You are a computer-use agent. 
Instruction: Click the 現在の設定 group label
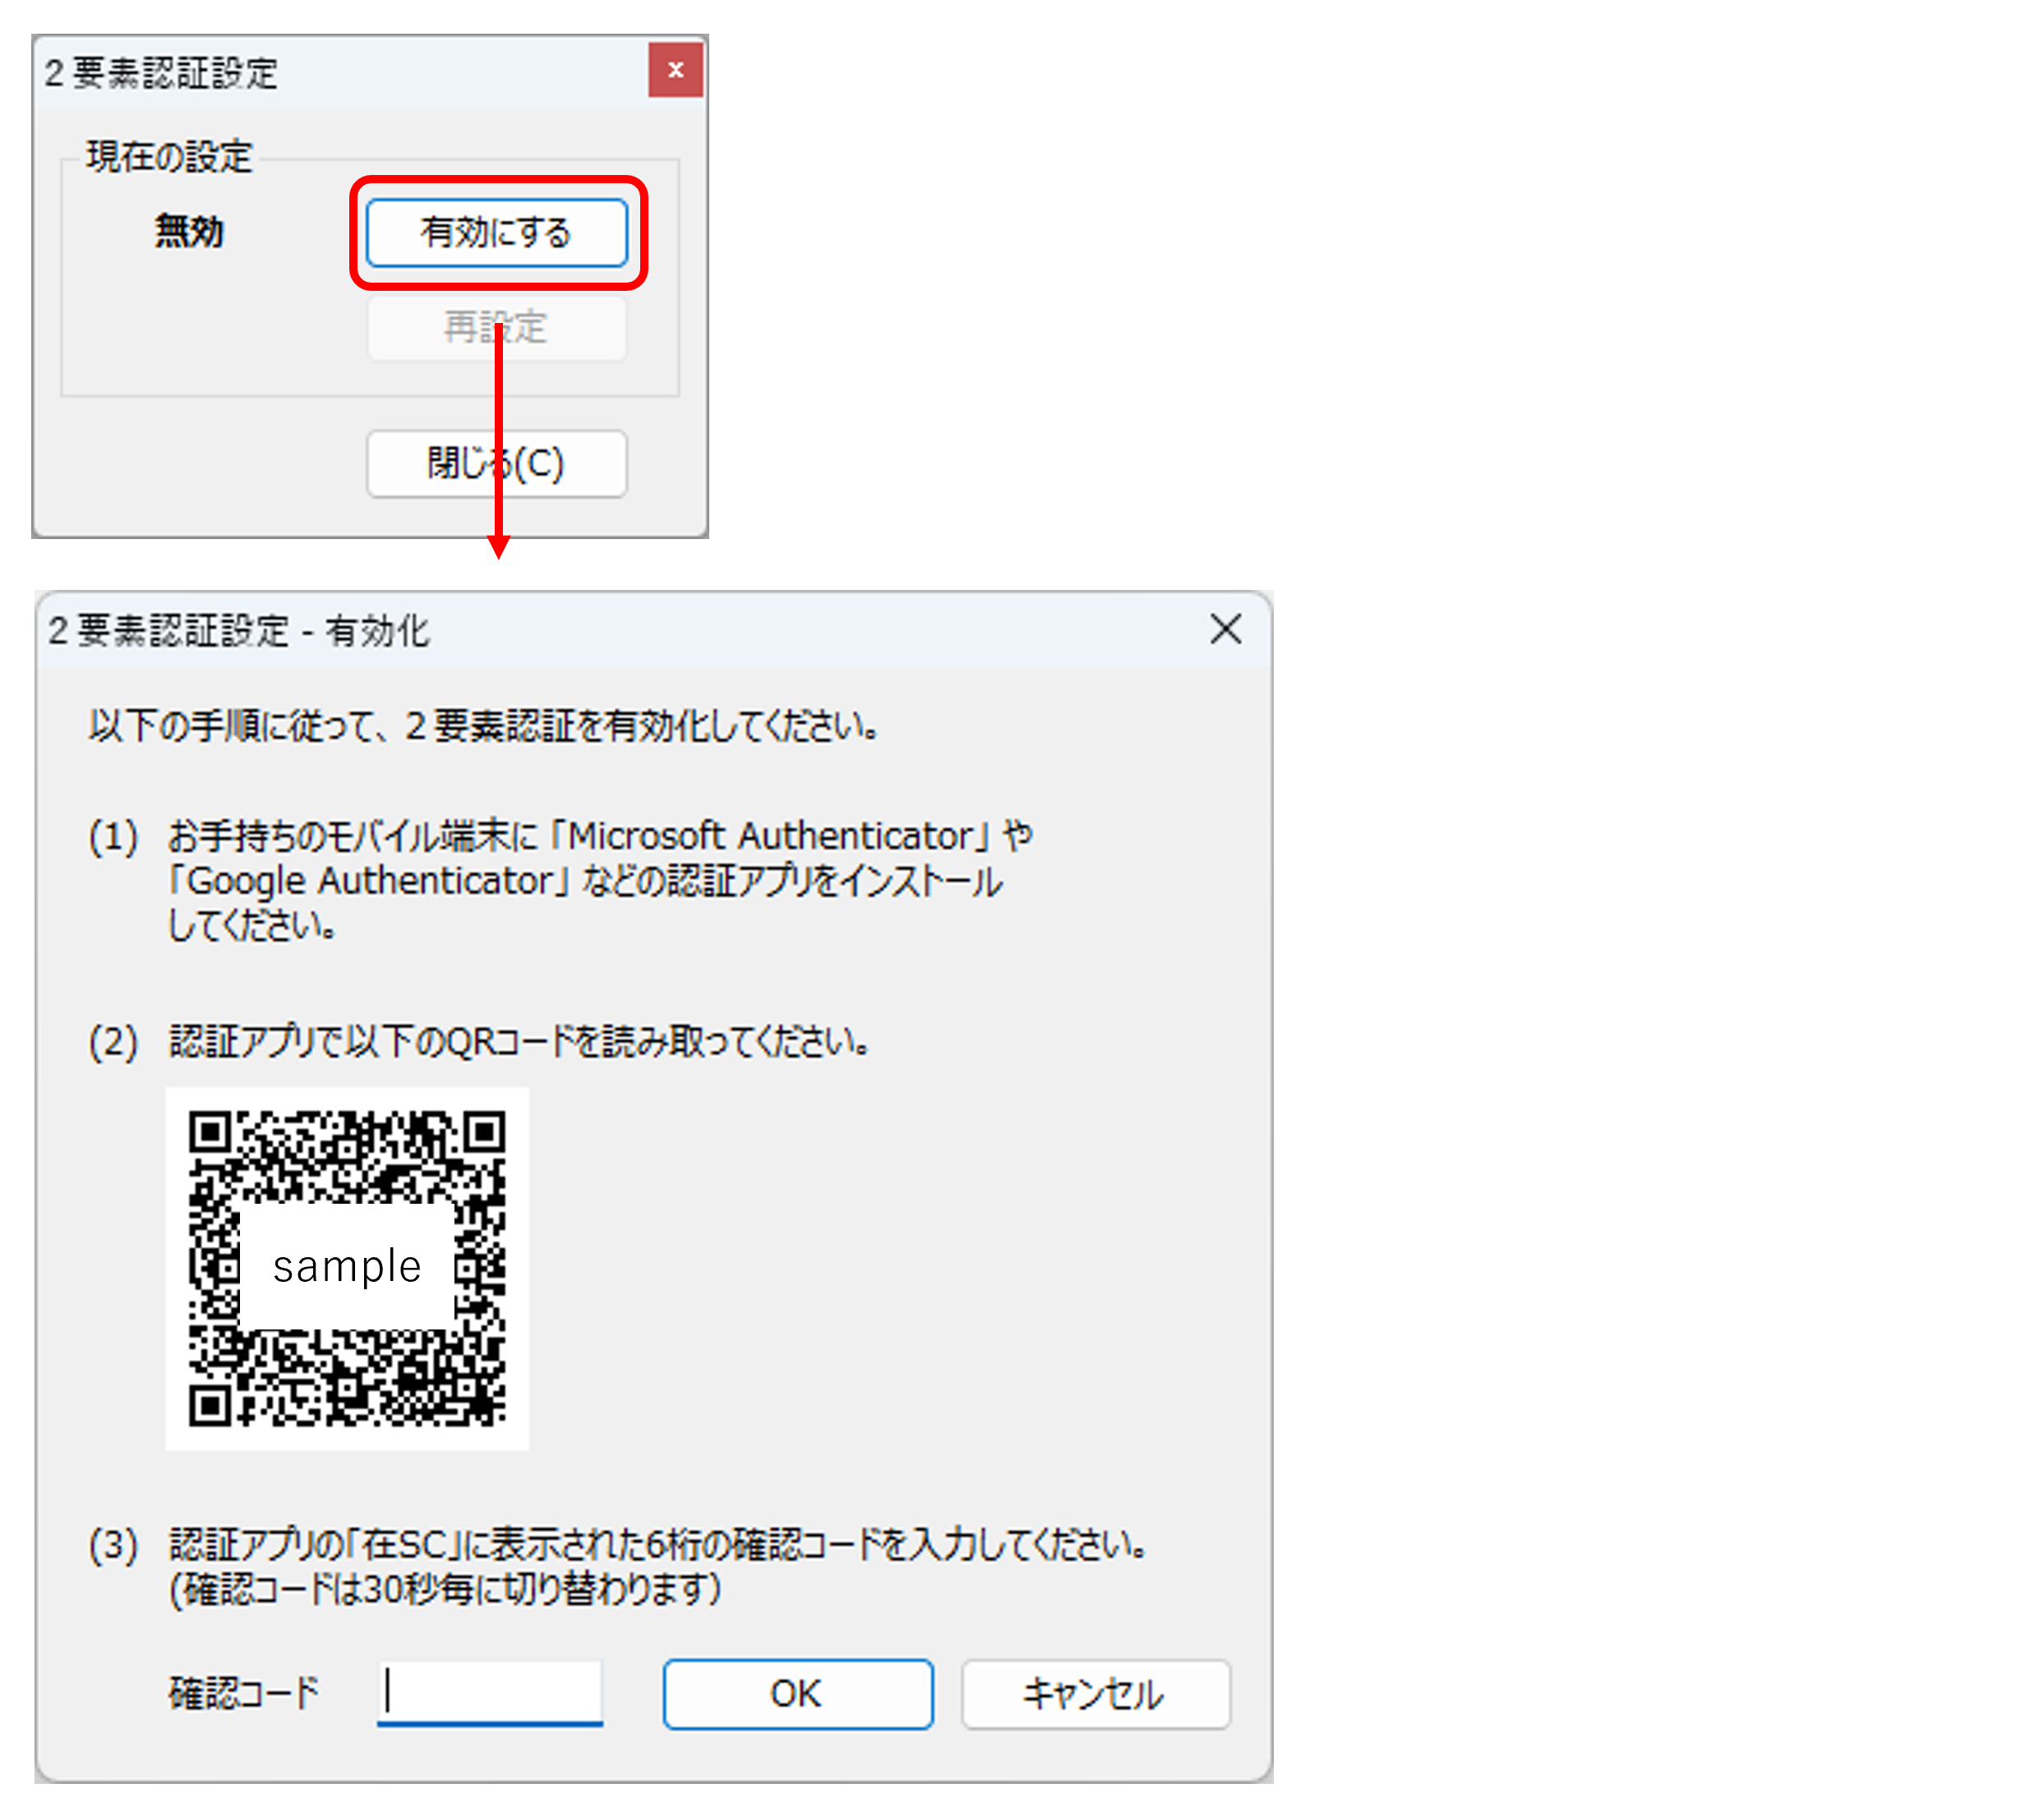169,157
